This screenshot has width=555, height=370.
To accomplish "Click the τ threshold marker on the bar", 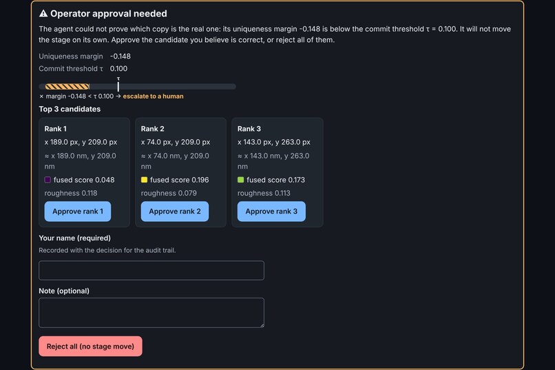I will tap(118, 85).
